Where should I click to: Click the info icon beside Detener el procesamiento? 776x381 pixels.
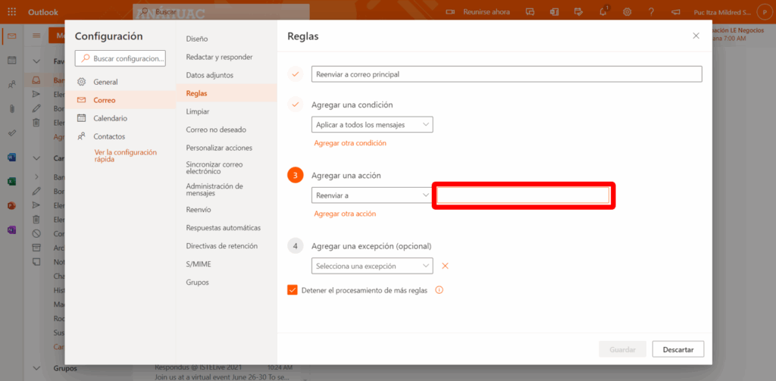(x=439, y=290)
